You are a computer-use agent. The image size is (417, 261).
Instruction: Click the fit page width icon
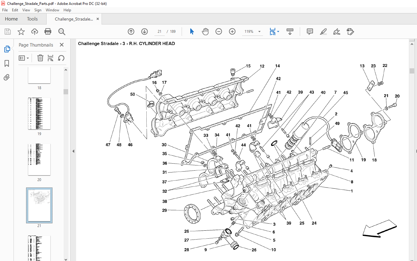point(272,32)
